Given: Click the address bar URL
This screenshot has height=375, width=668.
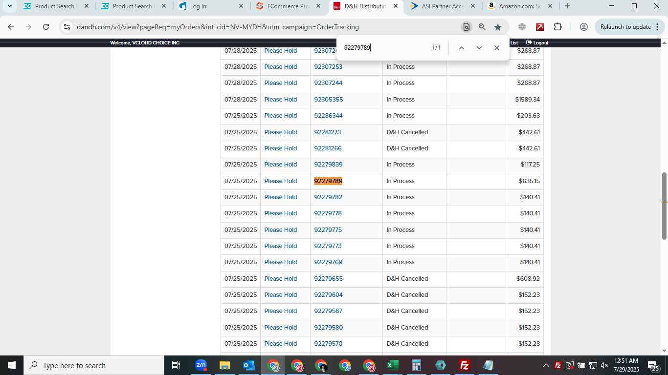Looking at the screenshot, I should [x=218, y=27].
